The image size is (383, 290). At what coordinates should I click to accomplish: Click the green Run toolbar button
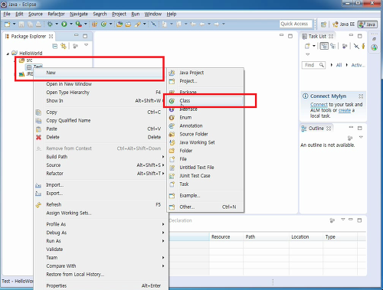tap(64, 24)
